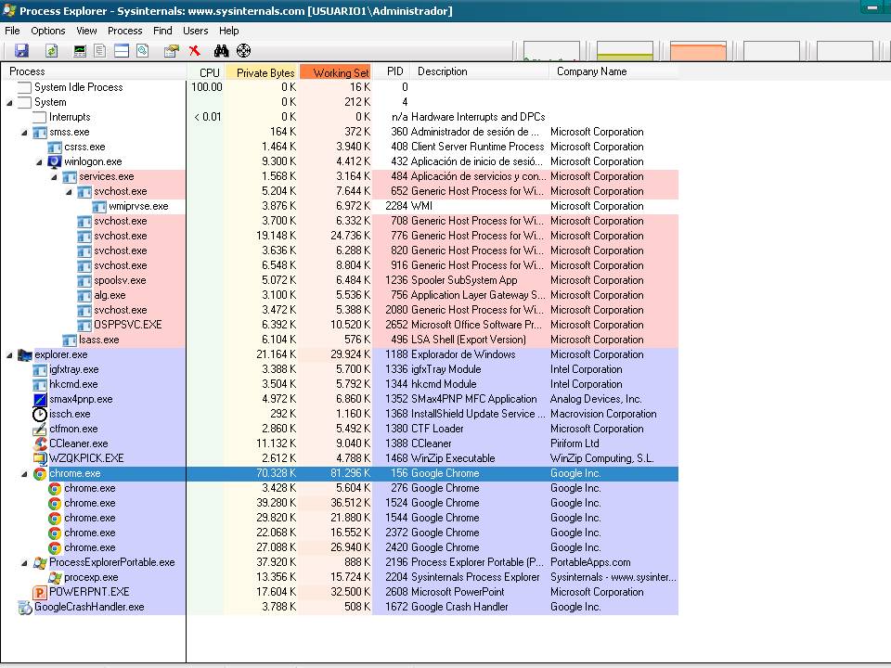Click the smax4pnp.exe icon
The image size is (891, 668).
40,399
